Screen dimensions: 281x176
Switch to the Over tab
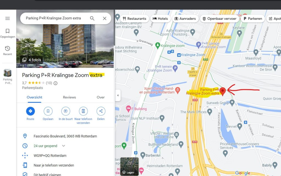(x=101, y=97)
